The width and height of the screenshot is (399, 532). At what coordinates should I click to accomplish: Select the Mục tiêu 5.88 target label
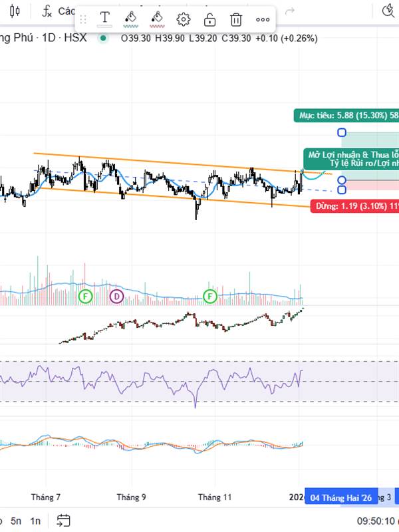[x=346, y=116]
